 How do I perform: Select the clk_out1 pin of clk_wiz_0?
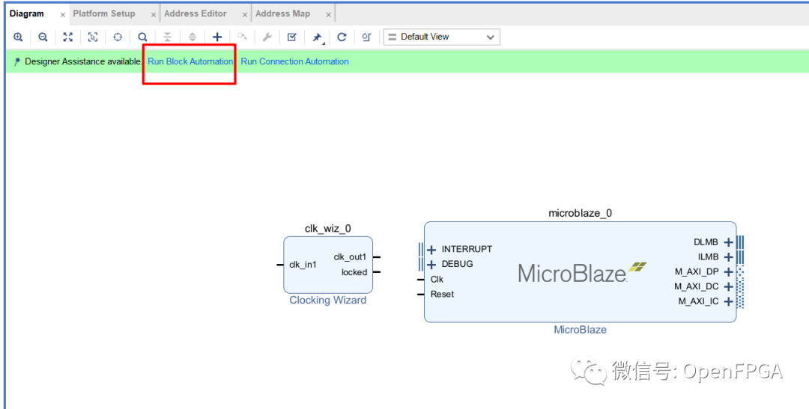click(350, 257)
